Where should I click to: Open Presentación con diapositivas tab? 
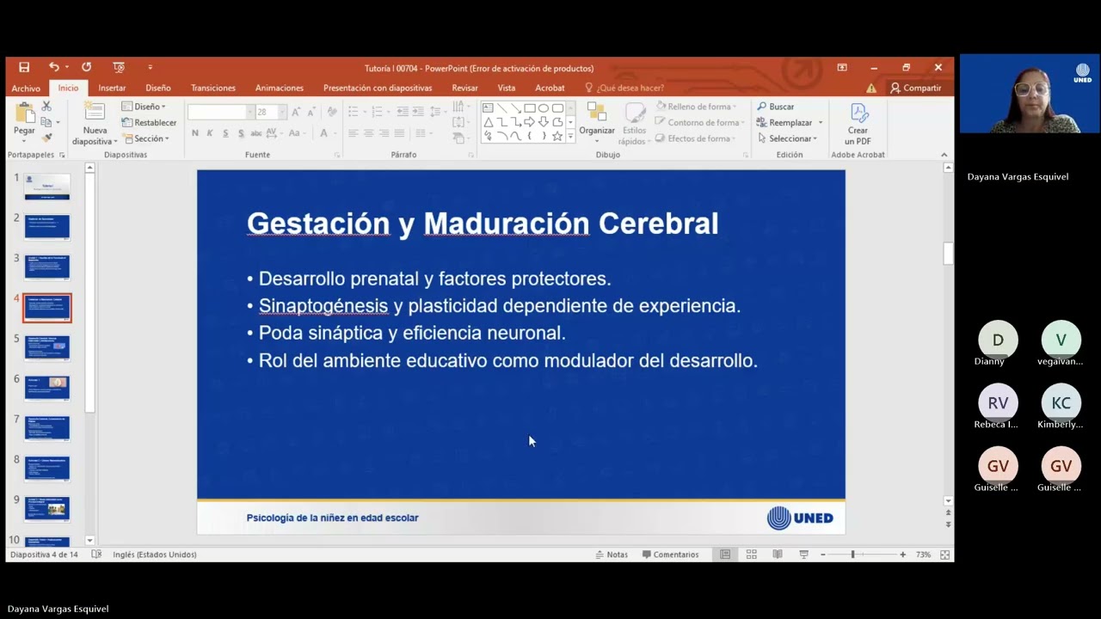click(x=378, y=88)
